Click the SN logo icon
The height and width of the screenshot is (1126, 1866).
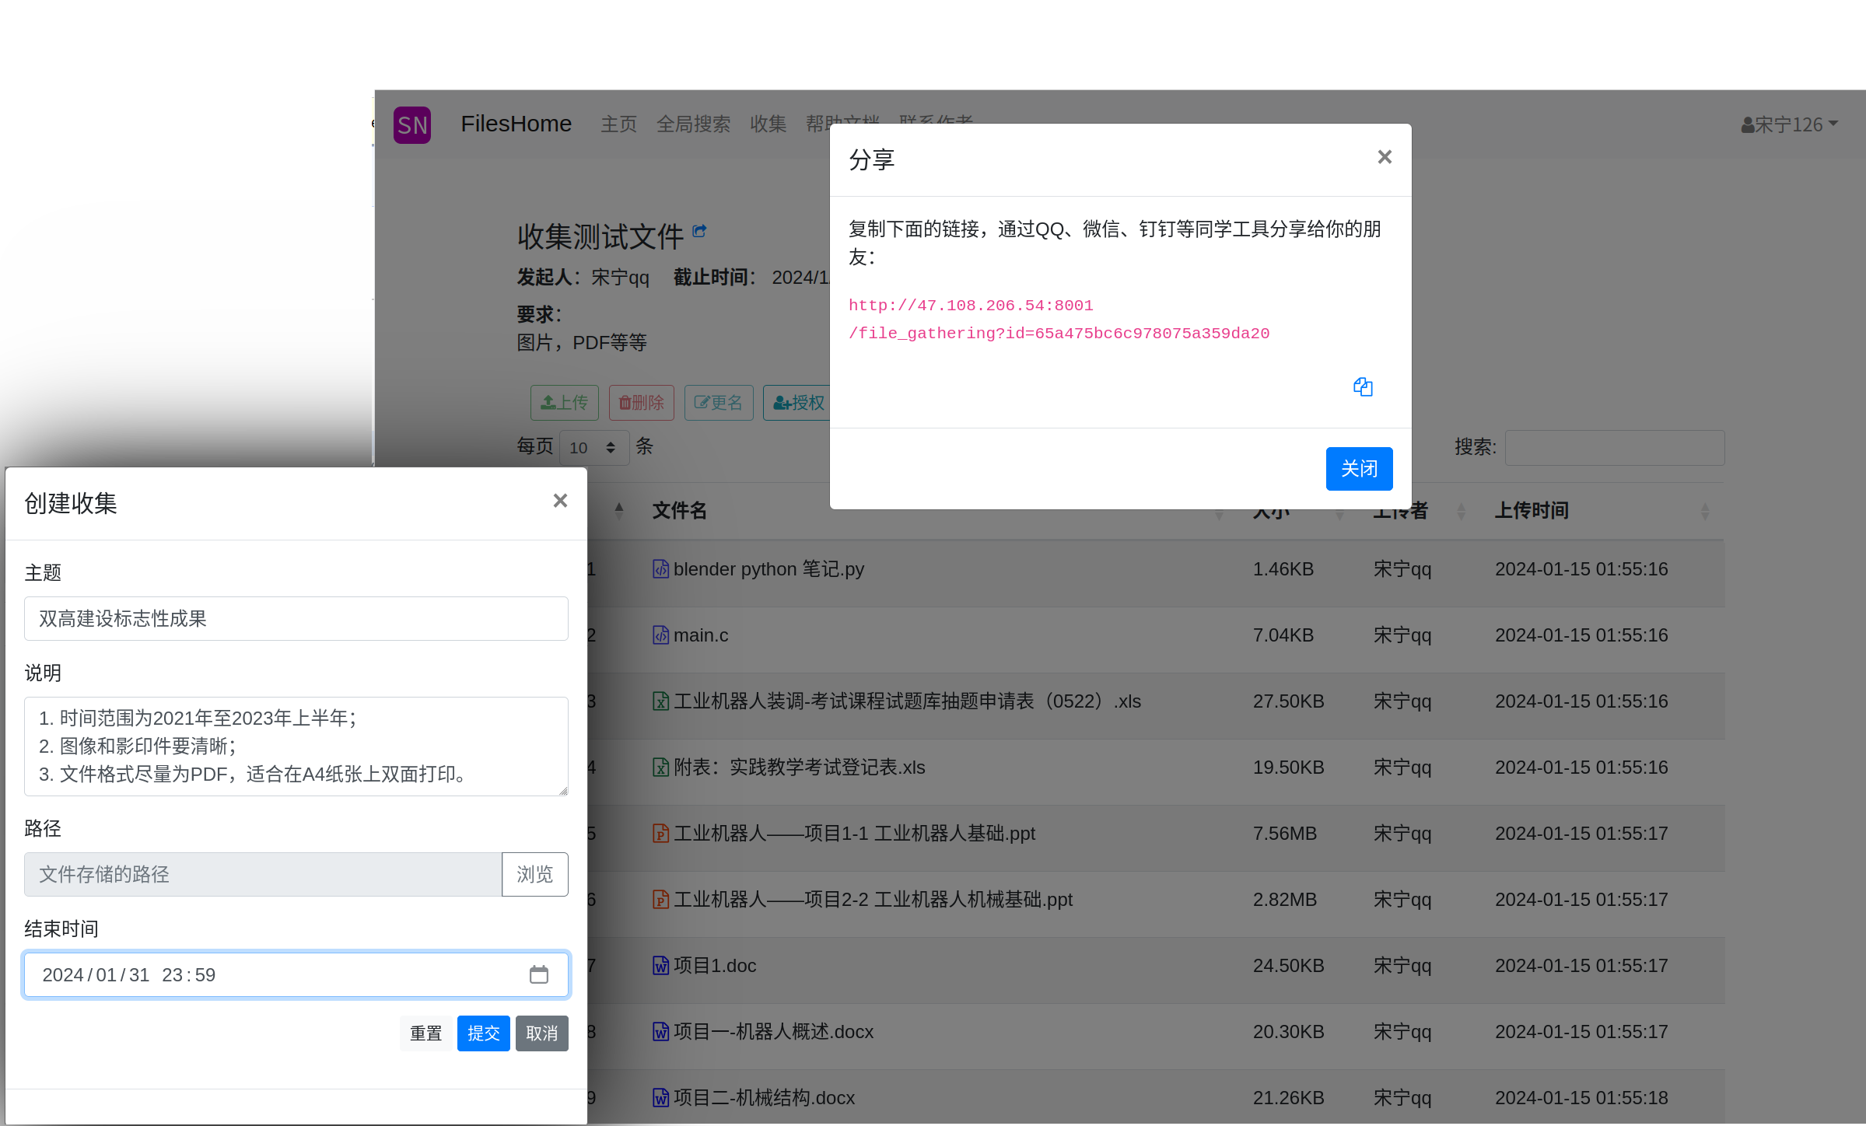click(x=411, y=125)
